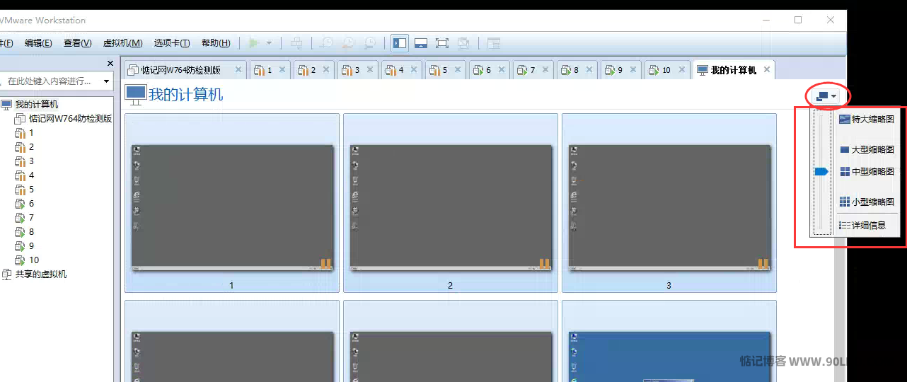Click the Unity mode toolbar icon

click(463, 43)
